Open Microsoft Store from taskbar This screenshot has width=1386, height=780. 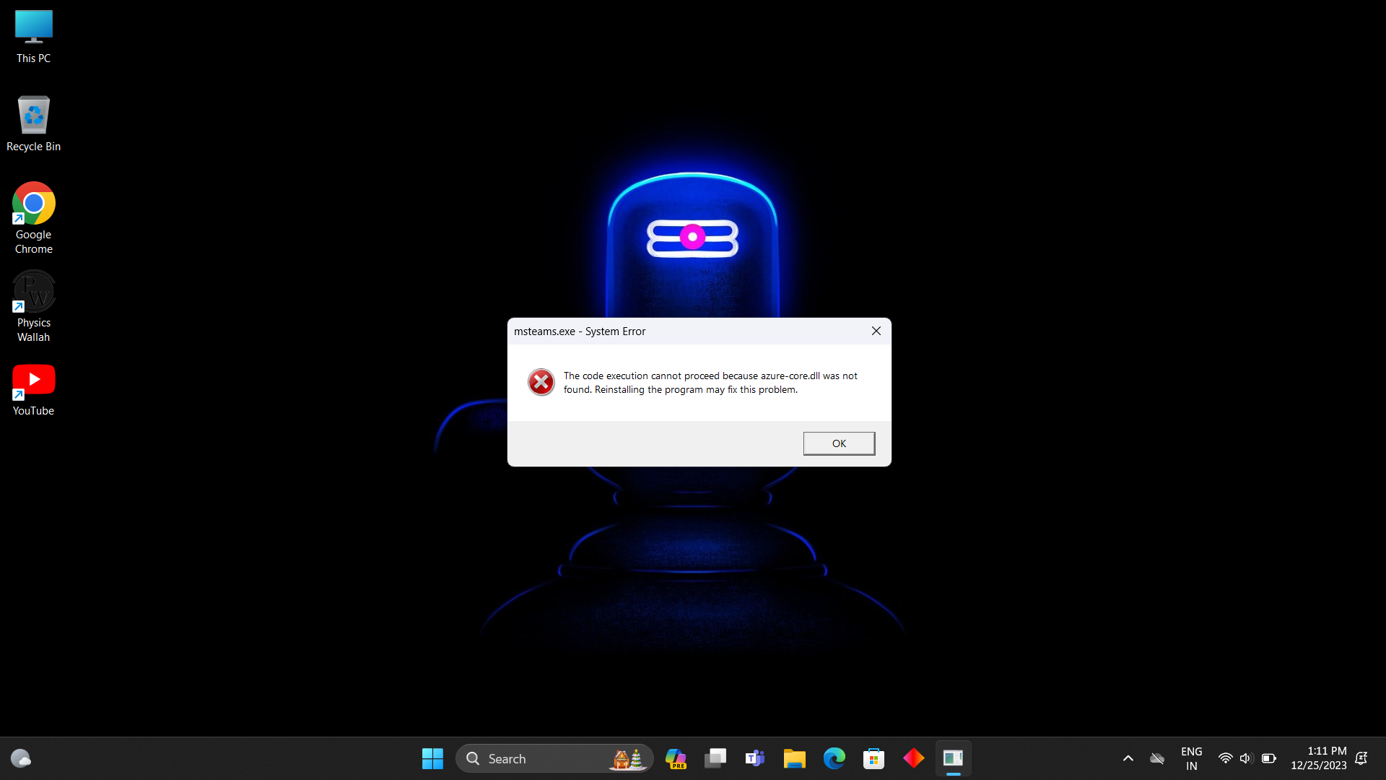coord(874,758)
